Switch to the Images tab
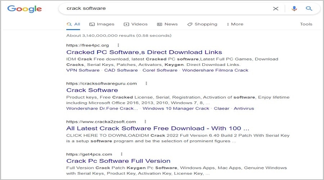This screenshot has height=180, width=324. click(x=102, y=24)
